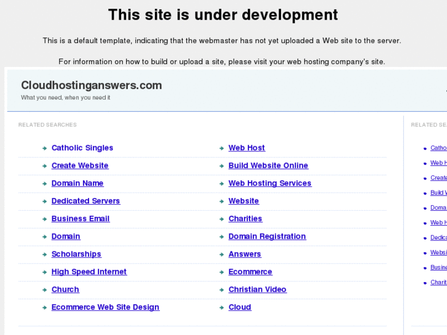Select the Domain Registration link

[267, 237]
